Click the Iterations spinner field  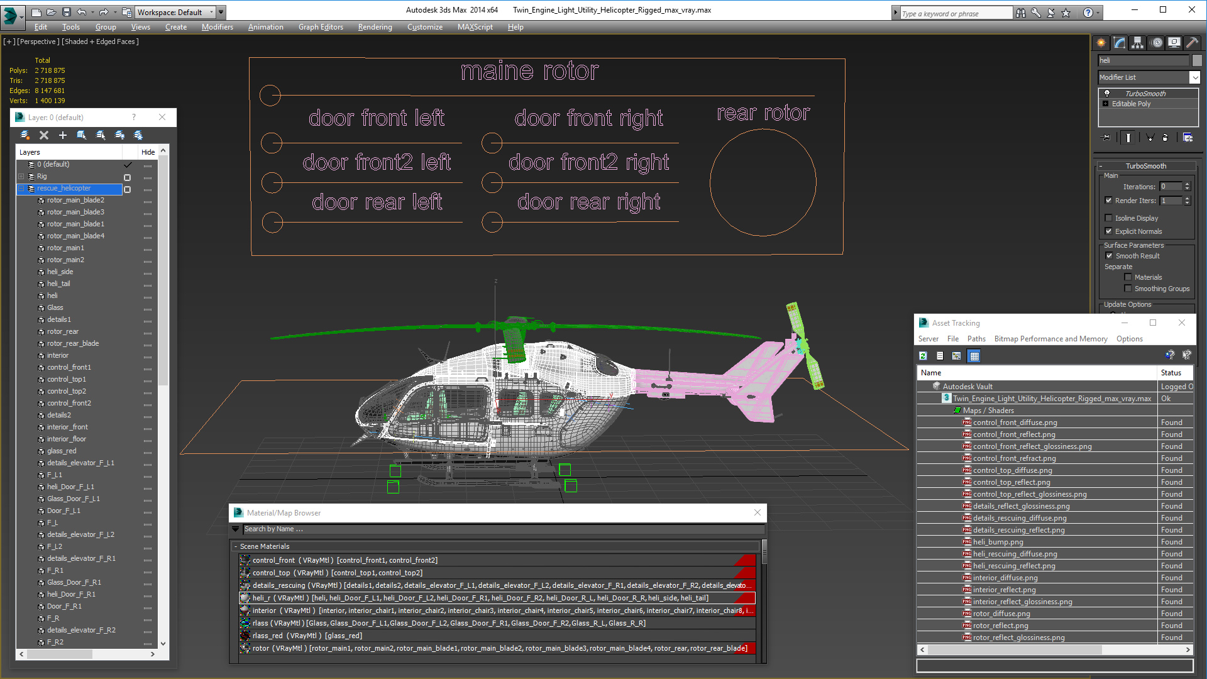(1171, 187)
